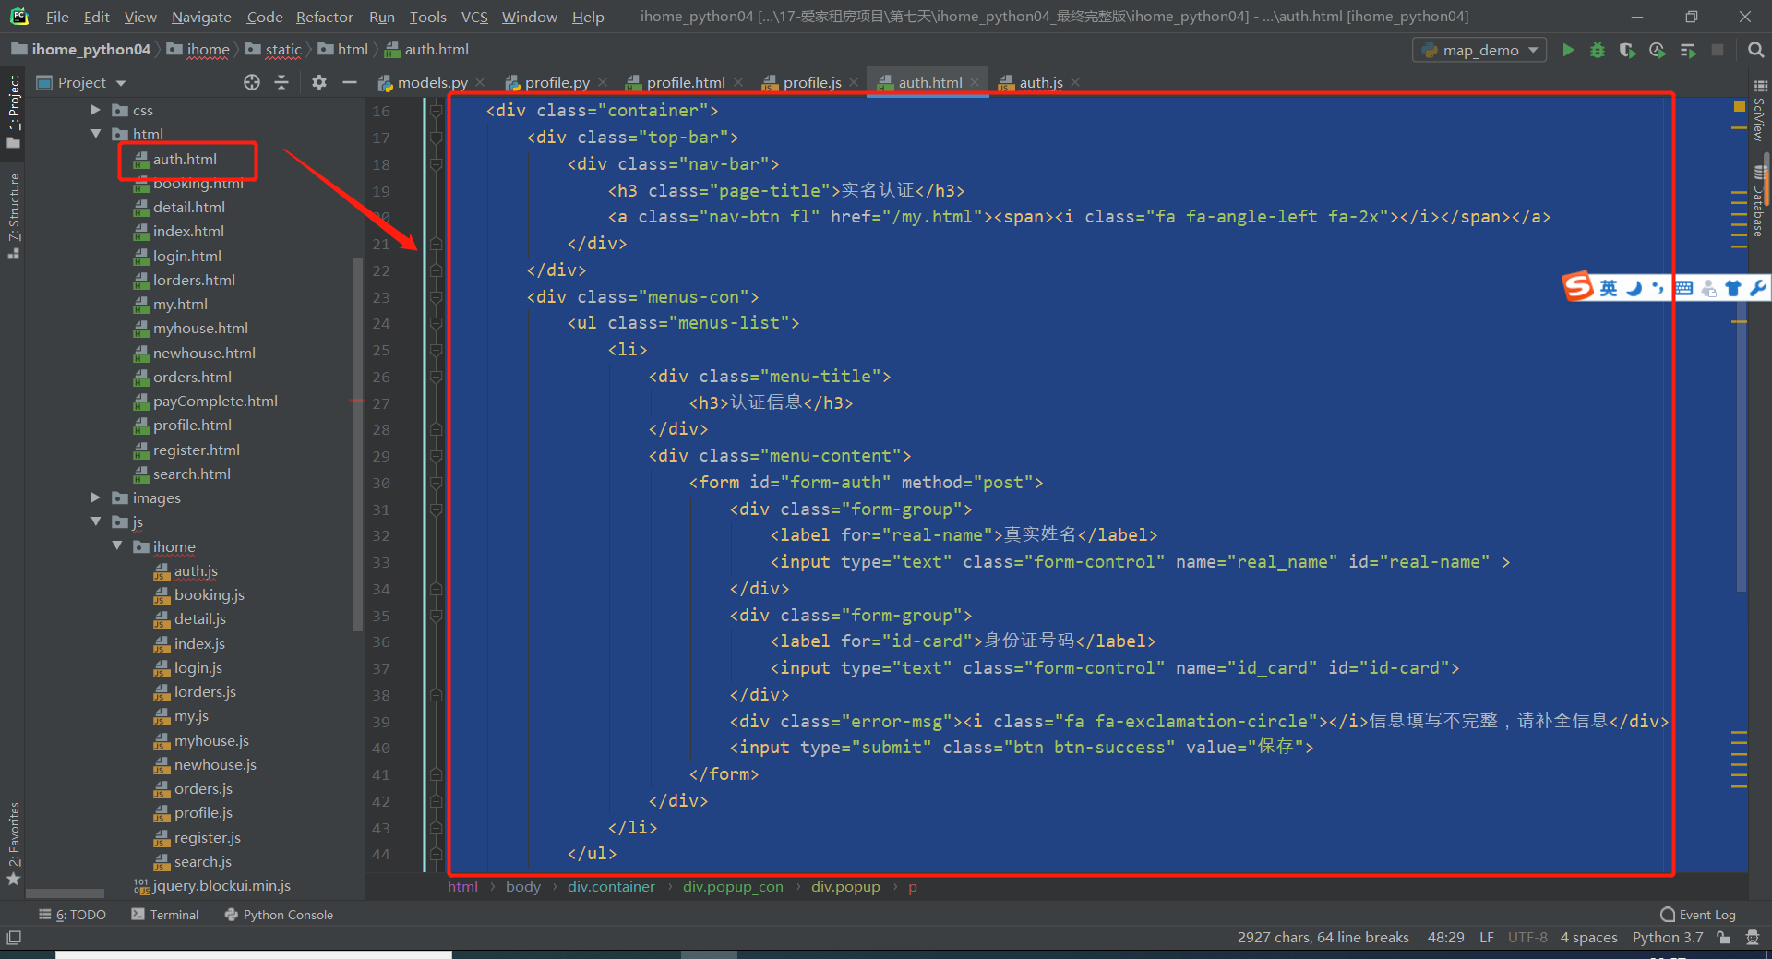This screenshot has height=959, width=1772.
Task: Toggle tool window buttons in bottom-left corner
Action: [14, 938]
